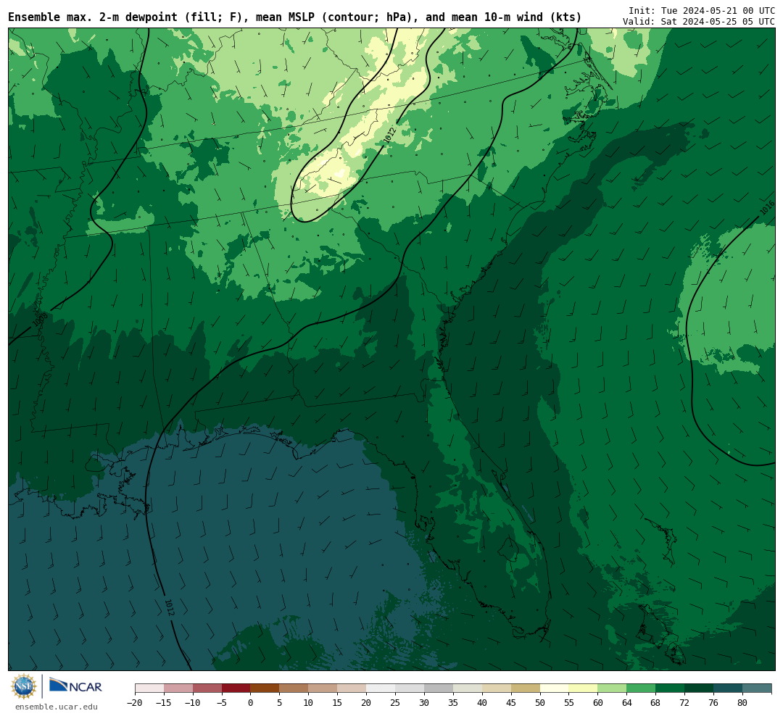Click the '15' colorbar tick label
Viewport: 783px width, 716px height.
(x=338, y=703)
